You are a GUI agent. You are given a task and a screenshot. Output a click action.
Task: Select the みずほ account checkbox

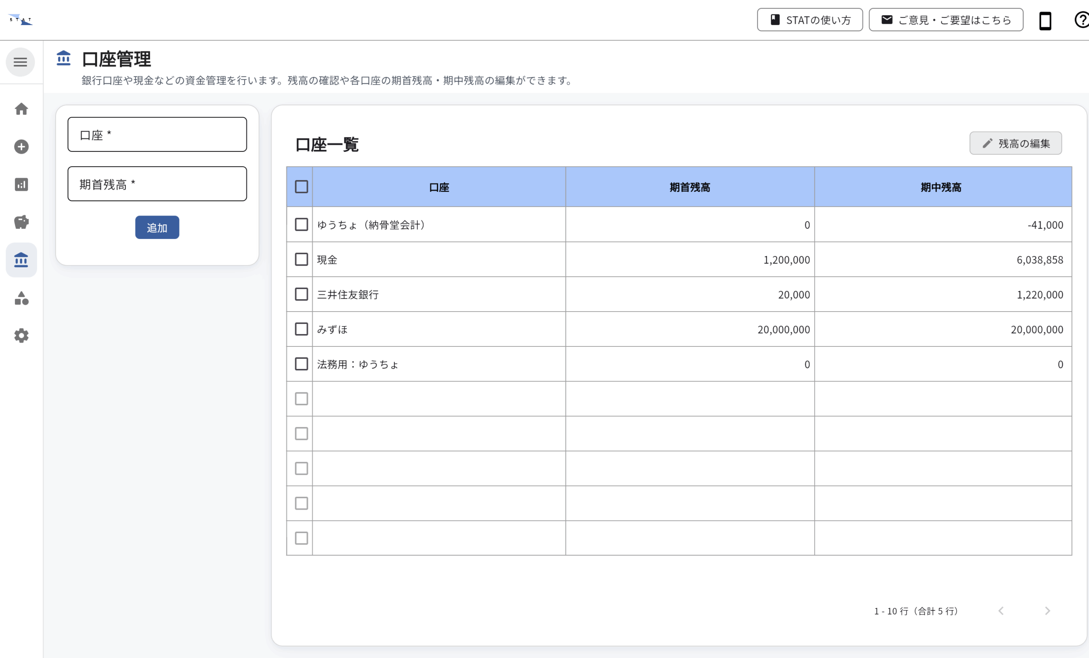pyautogui.click(x=302, y=329)
